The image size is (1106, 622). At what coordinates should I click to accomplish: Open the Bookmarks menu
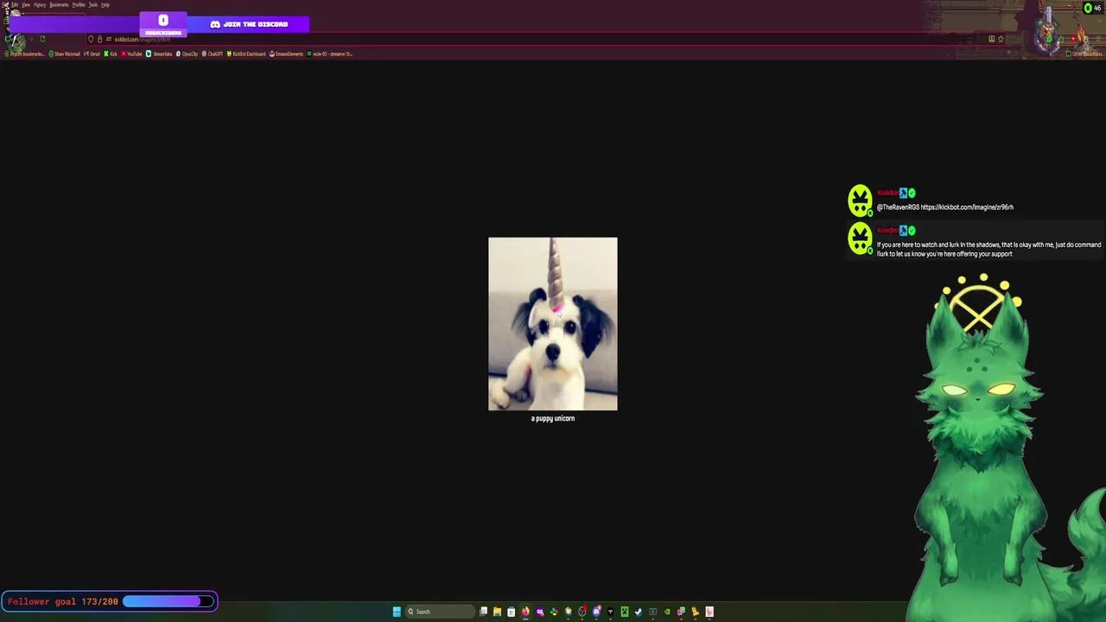pos(59,4)
